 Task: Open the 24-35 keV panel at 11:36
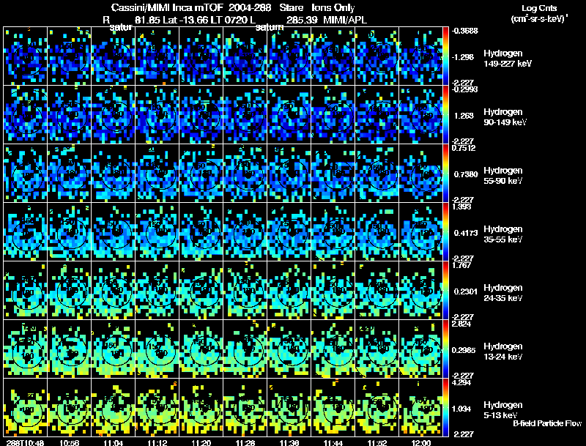289,291
